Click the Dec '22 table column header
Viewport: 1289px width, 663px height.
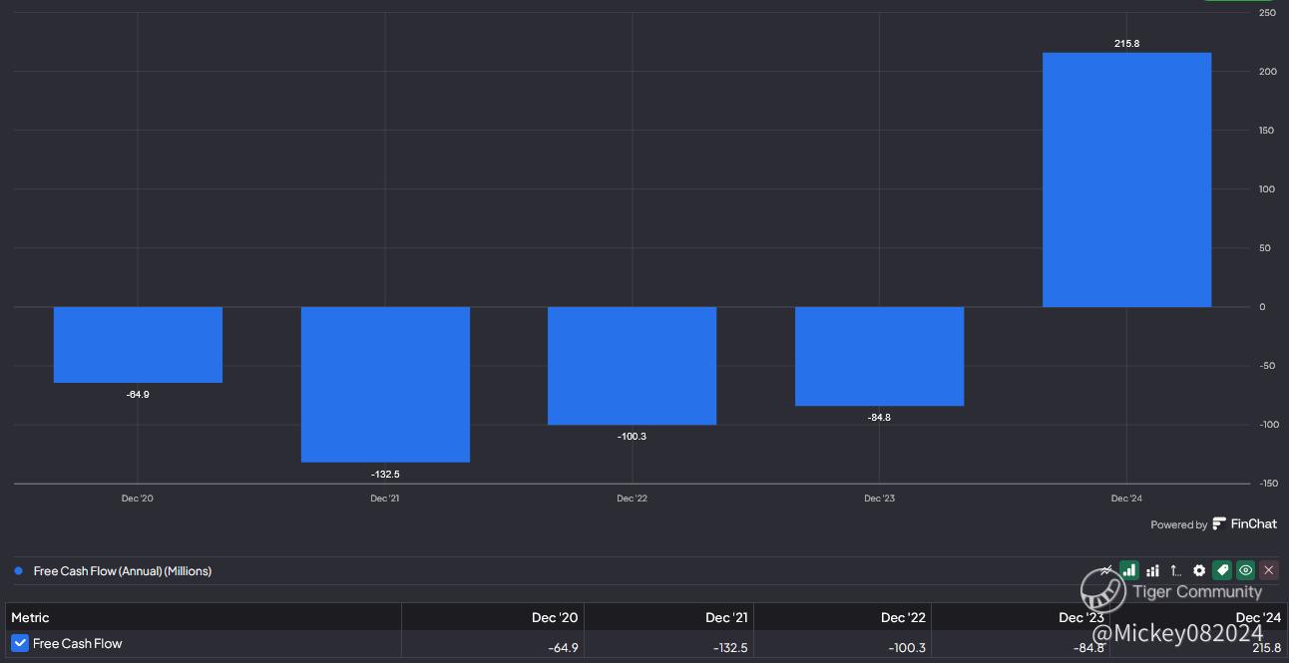(903, 618)
